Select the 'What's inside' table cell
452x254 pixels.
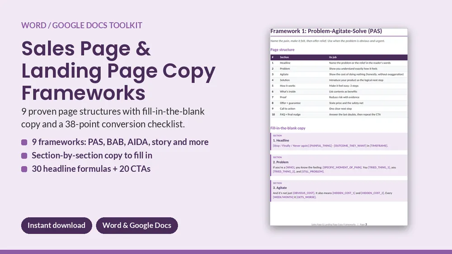287,92
